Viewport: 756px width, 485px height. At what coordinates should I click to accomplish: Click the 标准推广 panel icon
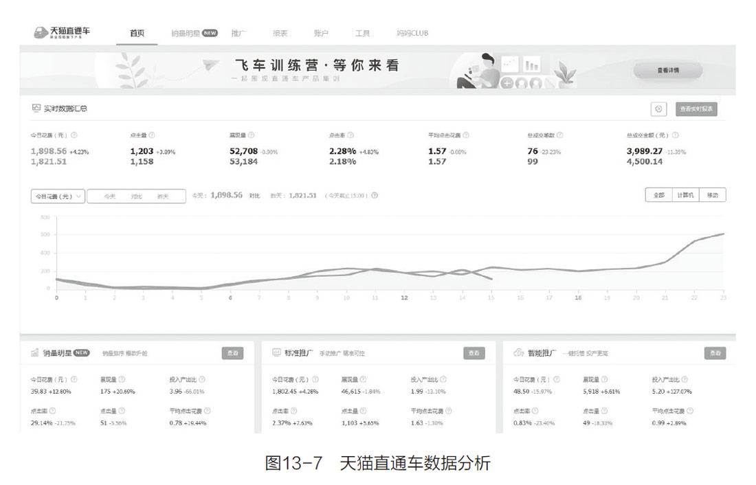(x=277, y=353)
